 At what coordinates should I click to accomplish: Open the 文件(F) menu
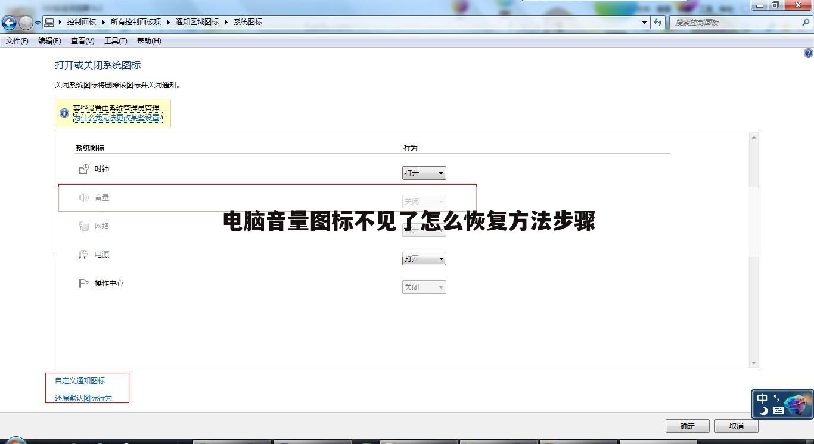(x=17, y=40)
